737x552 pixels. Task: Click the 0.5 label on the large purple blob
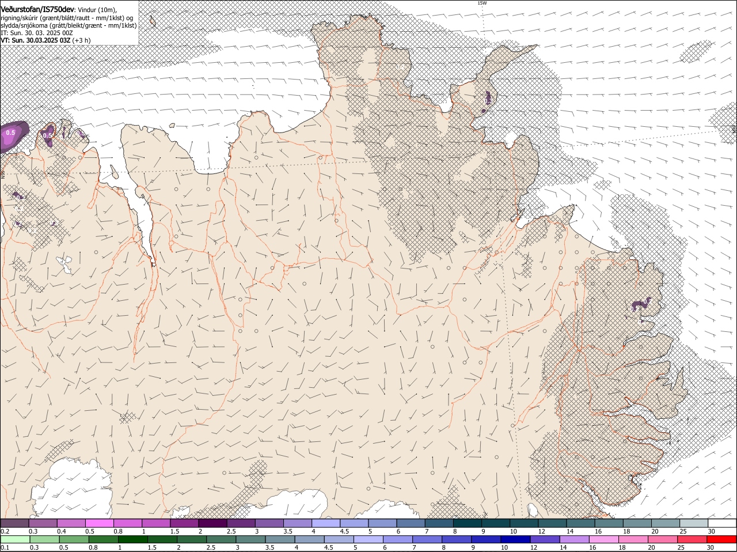[10, 133]
